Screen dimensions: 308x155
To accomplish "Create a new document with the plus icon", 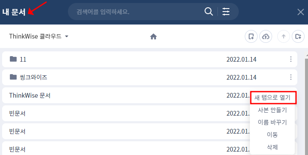I will pos(251,36).
